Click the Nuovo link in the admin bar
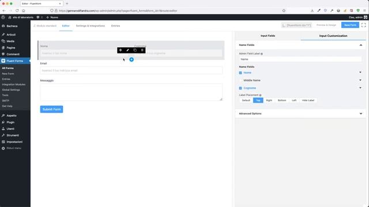 point(52,17)
